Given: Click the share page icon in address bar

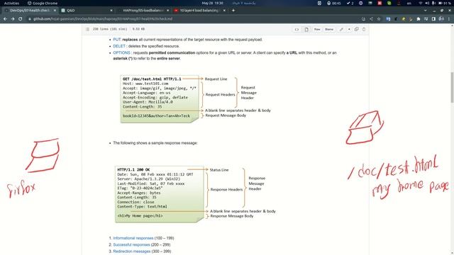Looking at the screenshot, I should pos(371,19).
